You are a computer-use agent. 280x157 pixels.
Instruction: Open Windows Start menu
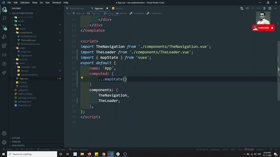[3, 154]
